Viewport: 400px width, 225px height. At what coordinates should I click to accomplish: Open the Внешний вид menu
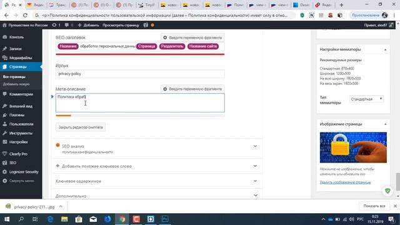click(x=21, y=106)
